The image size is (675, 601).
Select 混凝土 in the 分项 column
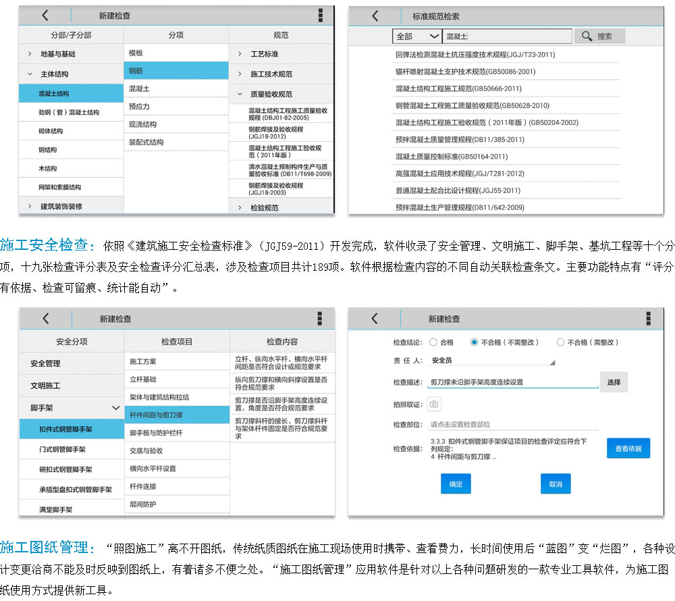coord(176,88)
